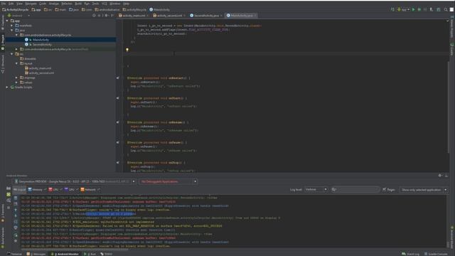This screenshot has height=256, width=455.
Task: Collapse the java folder node
Action: (x=12, y=30)
